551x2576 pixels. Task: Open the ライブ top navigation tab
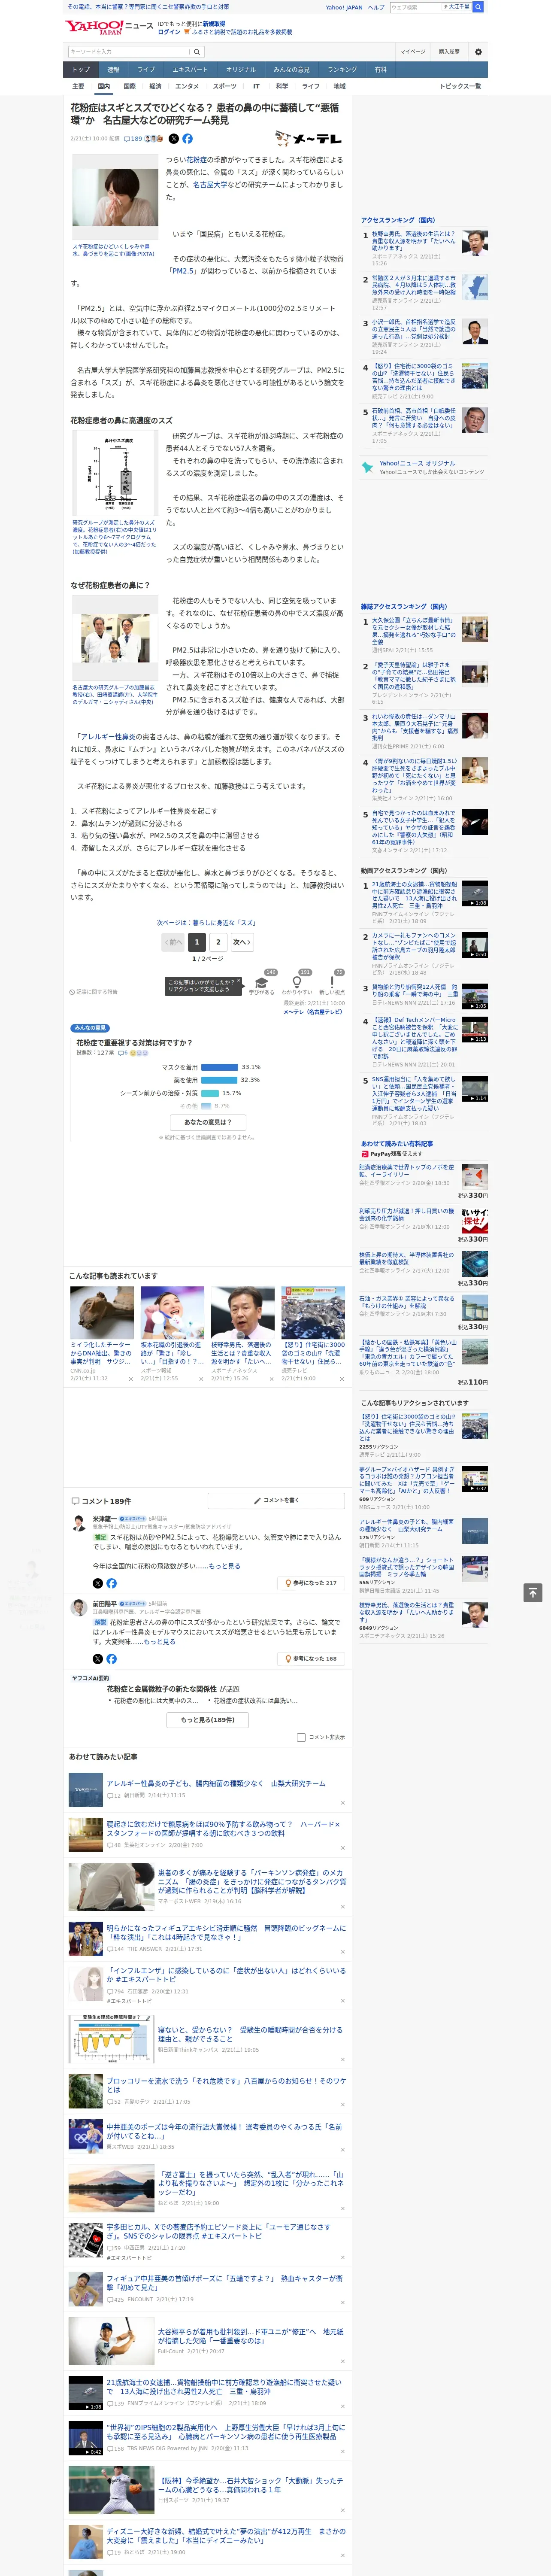pos(146,70)
